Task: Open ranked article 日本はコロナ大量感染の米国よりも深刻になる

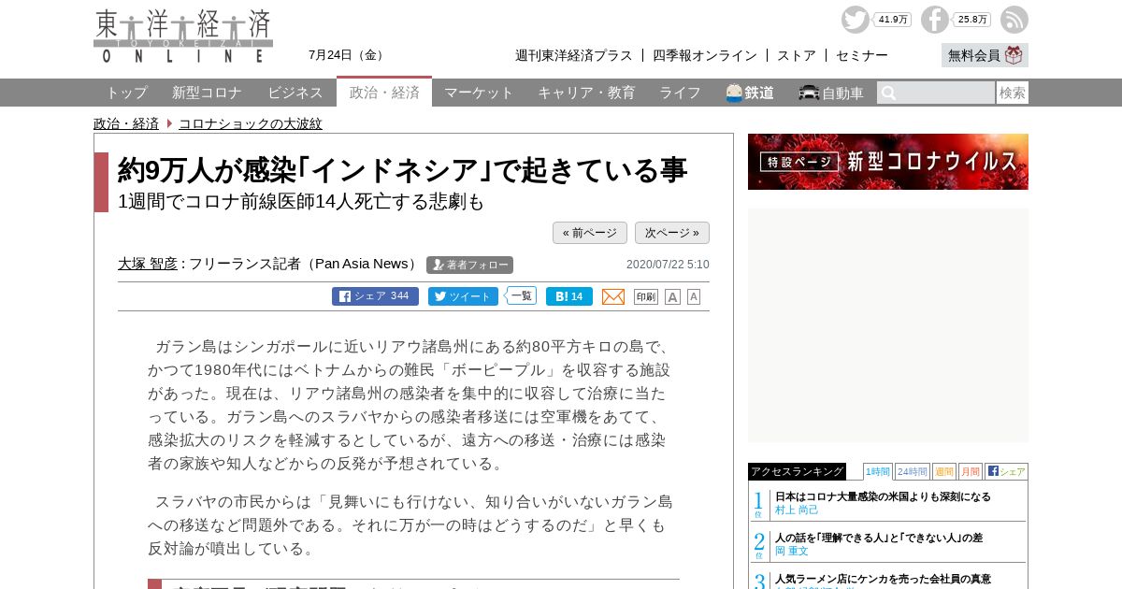Action: pyautogui.click(x=883, y=496)
